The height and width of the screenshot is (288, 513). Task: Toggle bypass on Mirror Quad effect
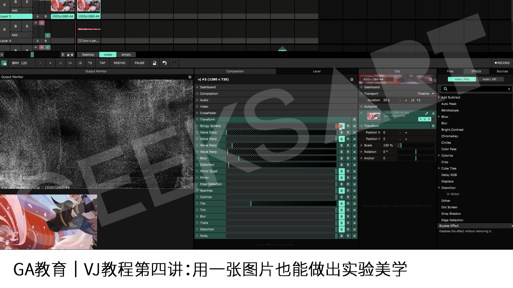pyautogui.click(x=342, y=171)
